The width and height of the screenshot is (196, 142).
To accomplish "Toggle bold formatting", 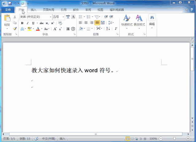I will click(x=22, y=23).
